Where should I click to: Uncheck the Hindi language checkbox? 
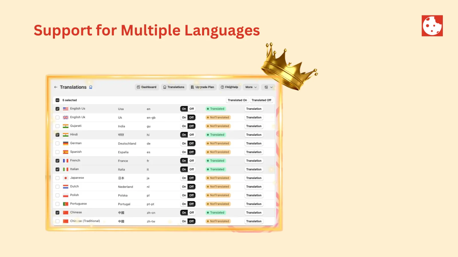[x=58, y=135]
